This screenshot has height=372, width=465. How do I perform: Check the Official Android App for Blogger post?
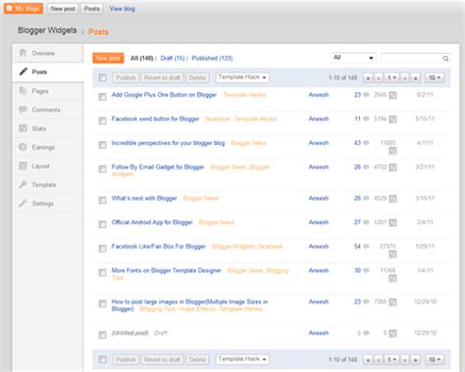point(102,224)
